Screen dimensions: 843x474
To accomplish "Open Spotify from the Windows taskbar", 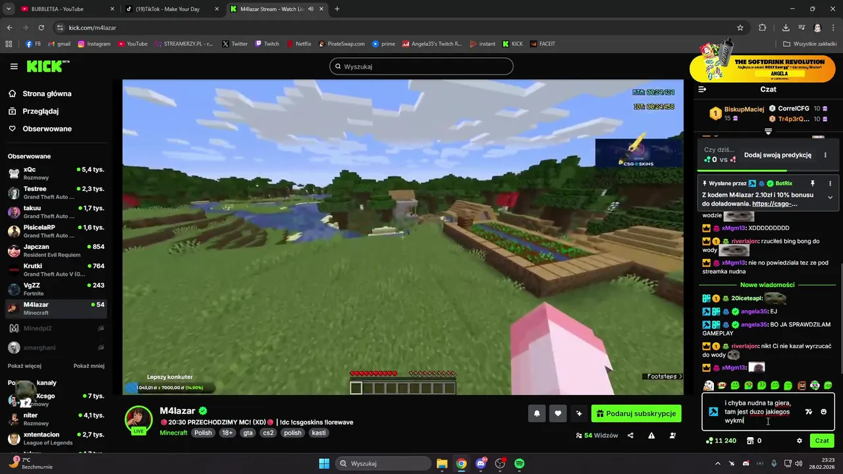I will [520, 463].
